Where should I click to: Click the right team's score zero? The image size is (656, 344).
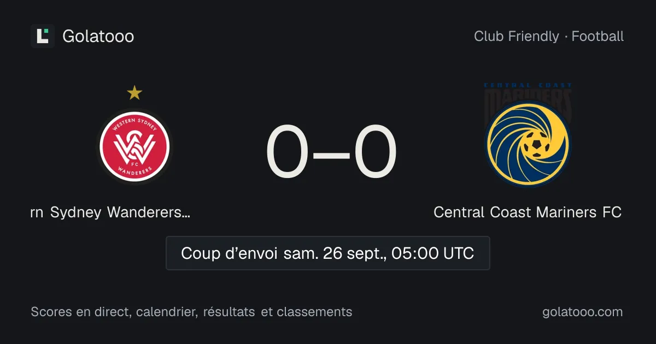click(375, 153)
